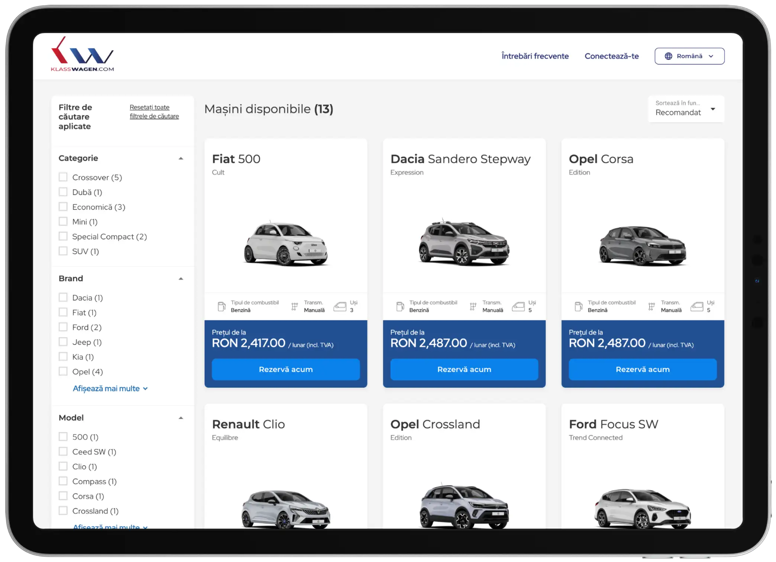Click the Klasswagen logo
Screen dimensions: 776x562
tap(82, 54)
